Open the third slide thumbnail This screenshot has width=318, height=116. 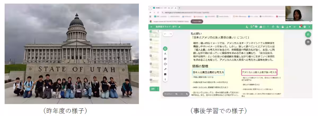point(154,50)
